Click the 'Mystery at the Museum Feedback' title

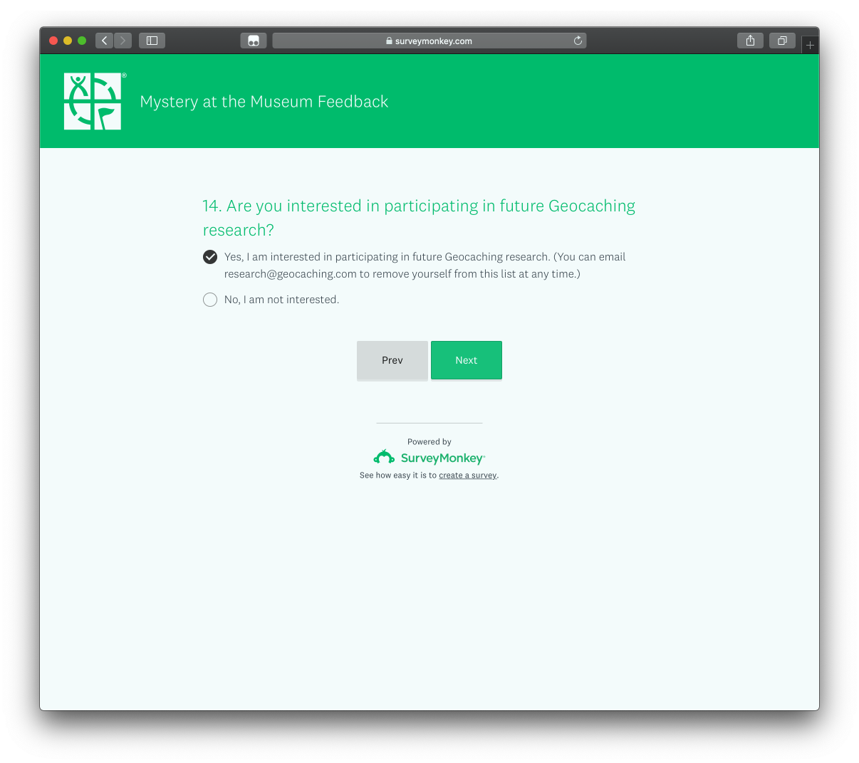[264, 102]
